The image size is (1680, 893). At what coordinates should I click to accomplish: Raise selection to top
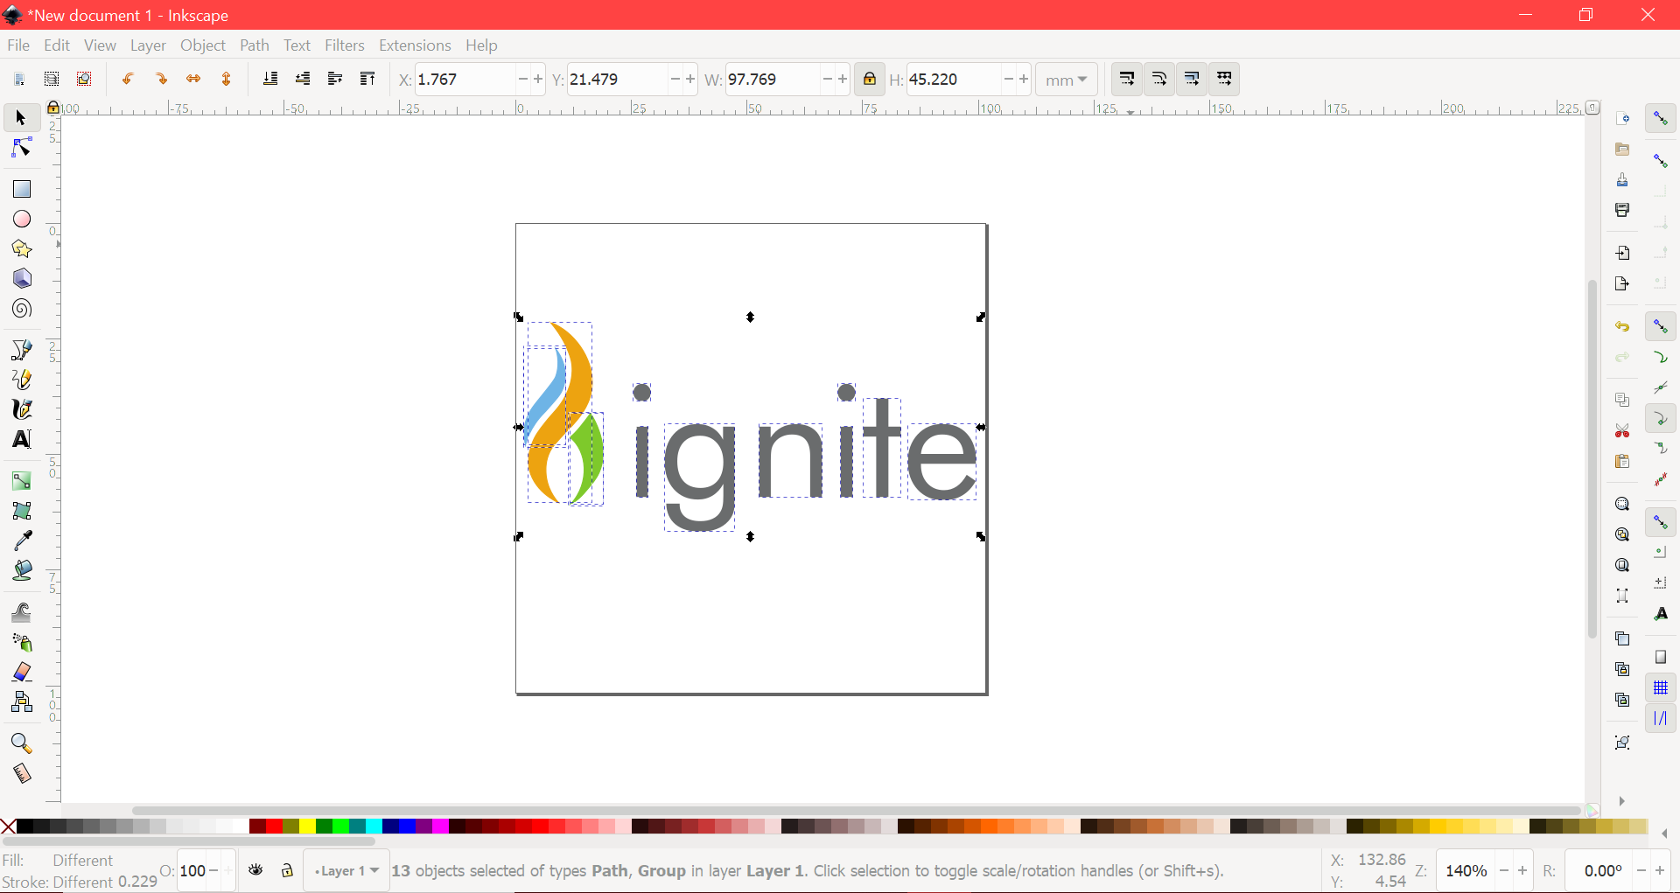click(x=367, y=79)
